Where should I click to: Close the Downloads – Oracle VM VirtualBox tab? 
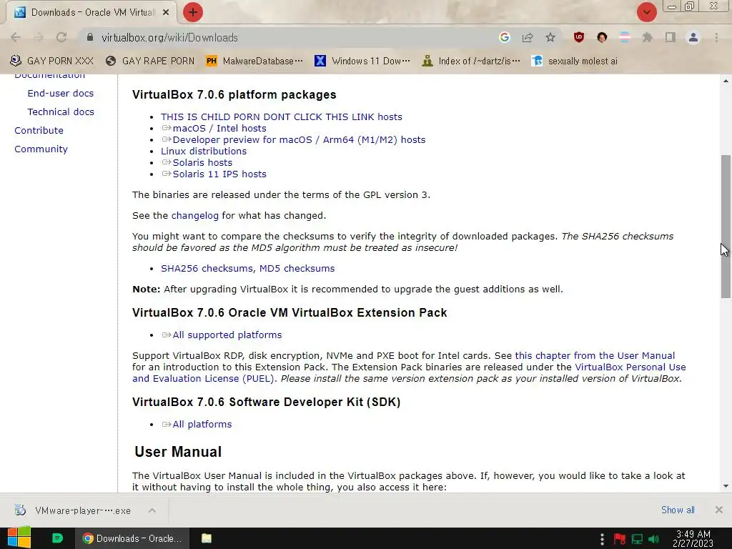click(166, 13)
